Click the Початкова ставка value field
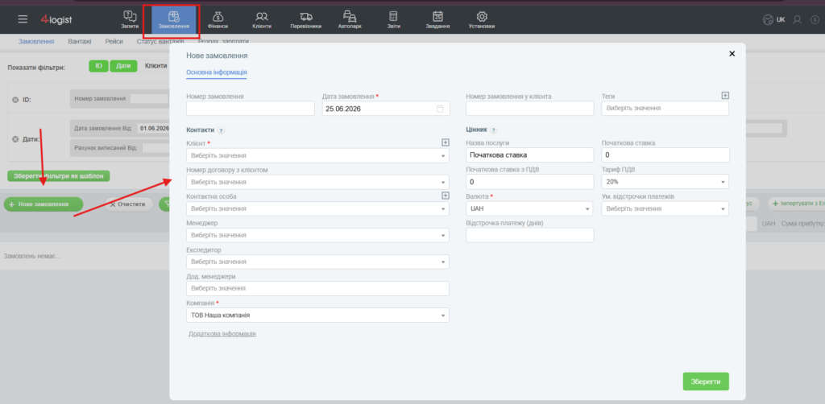Image resolution: width=825 pixels, height=404 pixels. (x=665, y=155)
